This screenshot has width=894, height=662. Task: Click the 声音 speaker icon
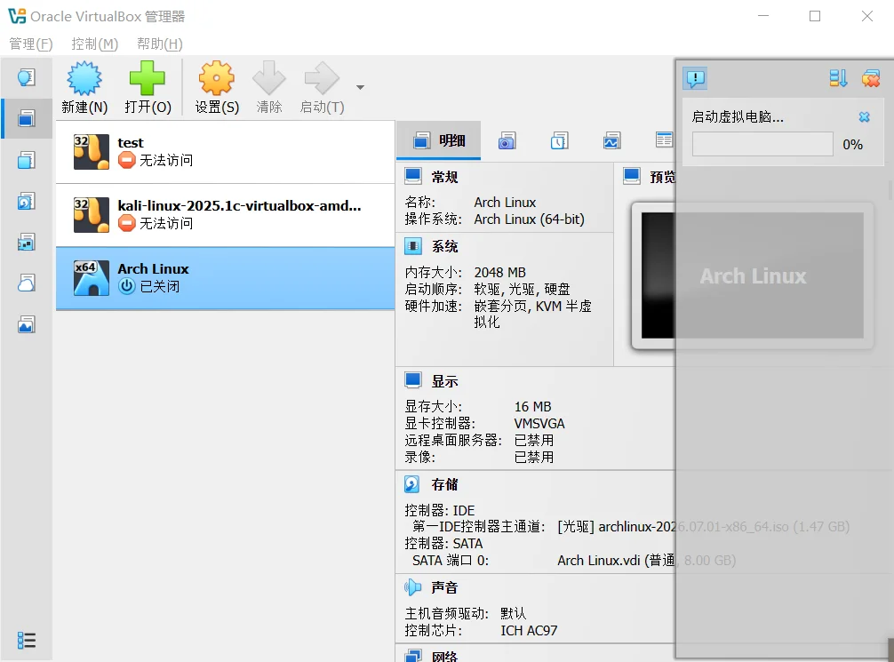pyautogui.click(x=413, y=587)
